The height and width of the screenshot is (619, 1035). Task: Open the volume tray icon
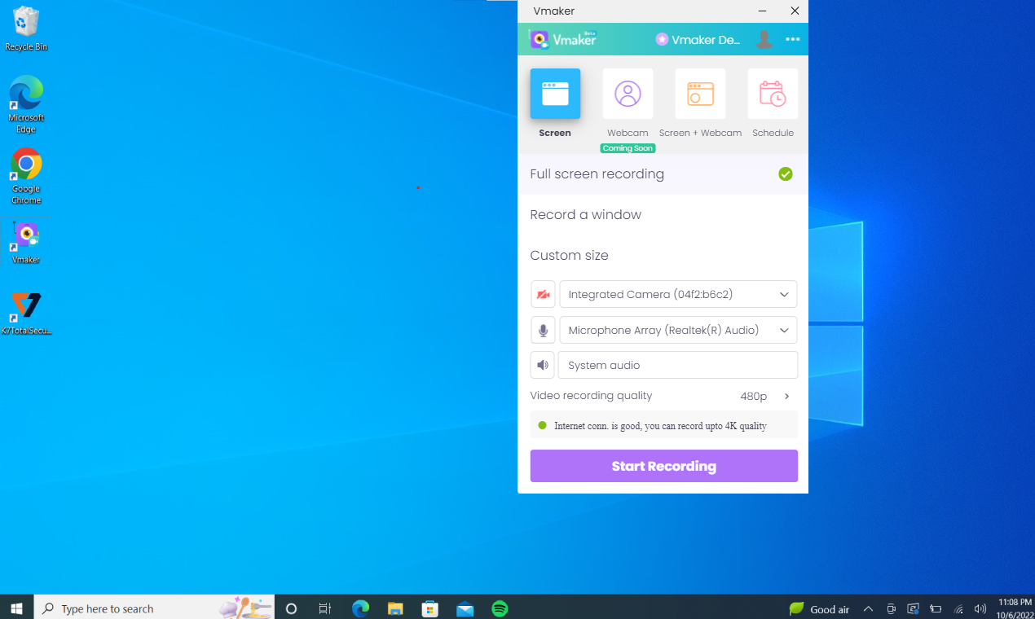980,609
